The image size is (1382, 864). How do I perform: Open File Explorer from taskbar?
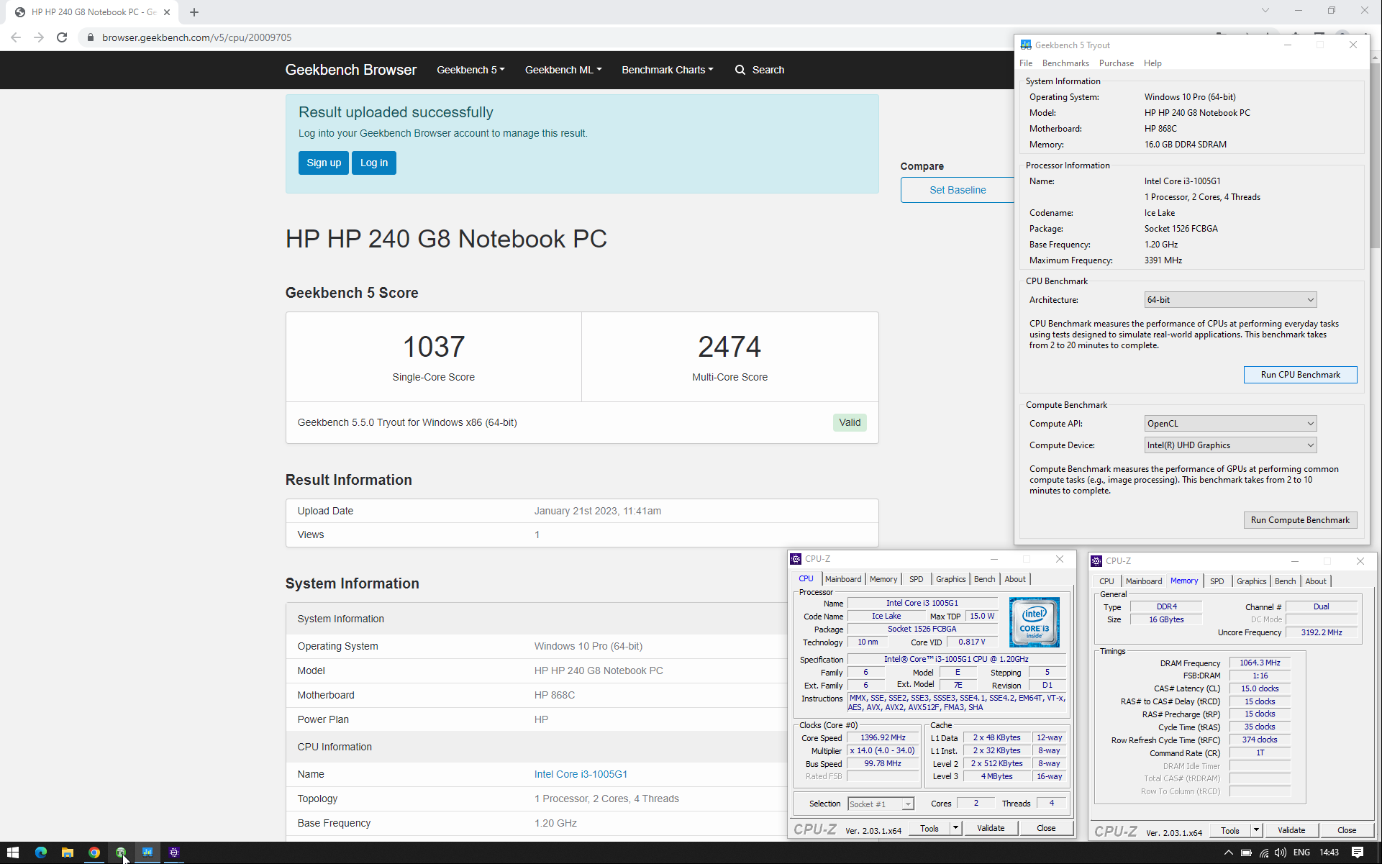click(68, 852)
